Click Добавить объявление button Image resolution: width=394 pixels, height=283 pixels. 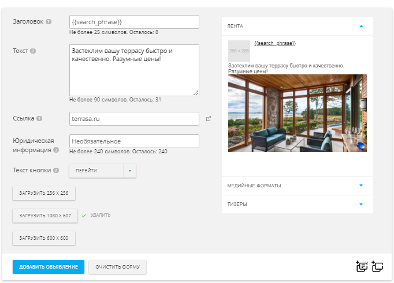49,267
